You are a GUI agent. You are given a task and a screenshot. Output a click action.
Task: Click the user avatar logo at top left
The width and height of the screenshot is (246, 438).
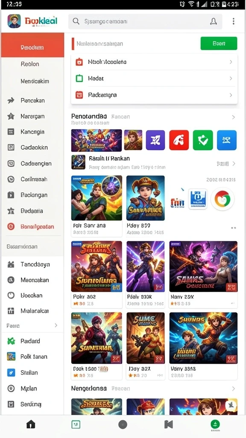coord(14,21)
